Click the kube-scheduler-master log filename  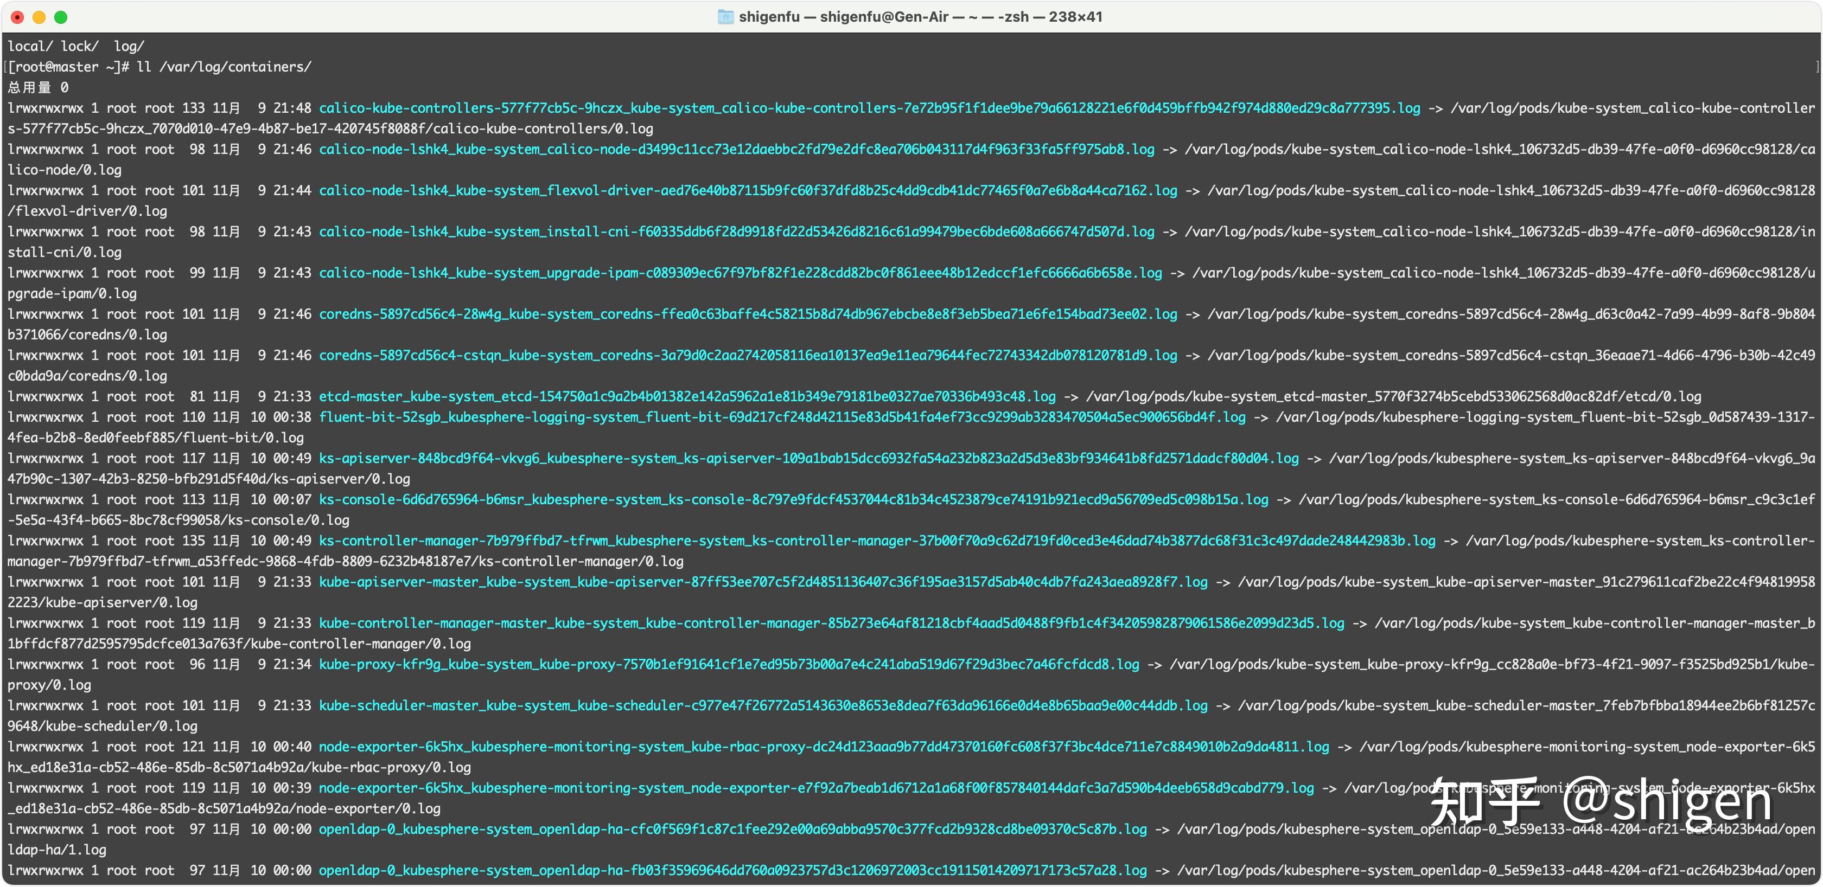(763, 706)
